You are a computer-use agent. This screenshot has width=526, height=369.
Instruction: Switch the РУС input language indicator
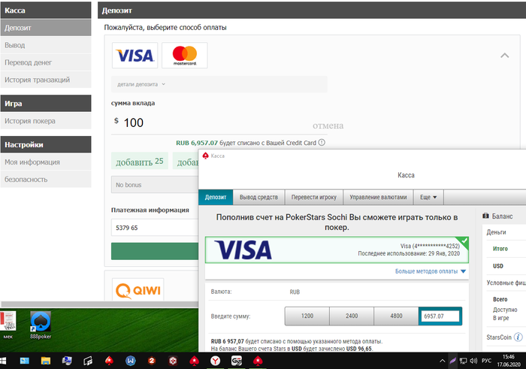coord(486,361)
